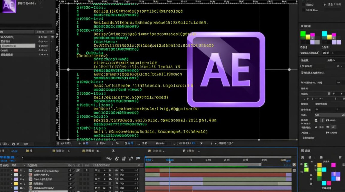This screenshot has width=345, height=192.
Task: Click the lavender label color square in the layer list
Action: (16, 179)
